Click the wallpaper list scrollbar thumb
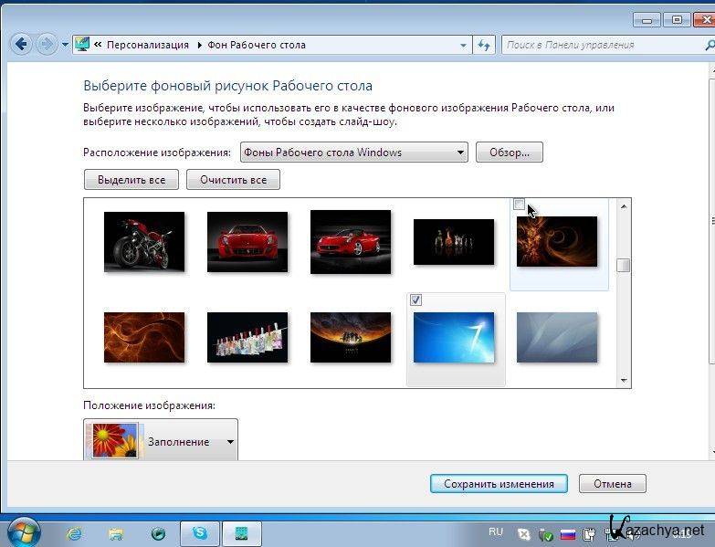Viewport: 715px width, 547px height. (x=624, y=266)
